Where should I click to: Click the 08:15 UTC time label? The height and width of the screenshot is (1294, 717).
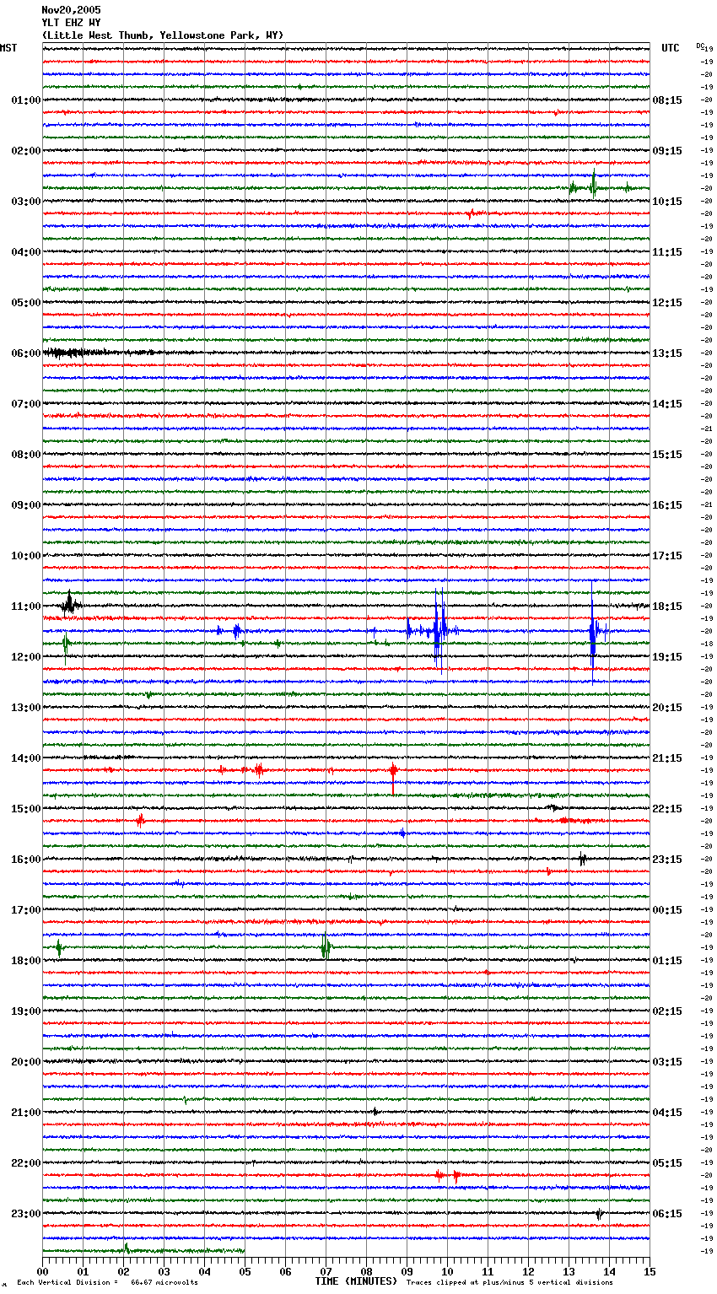[x=667, y=100]
